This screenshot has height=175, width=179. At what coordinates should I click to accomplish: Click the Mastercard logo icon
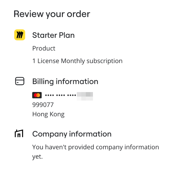click(37, 95)
